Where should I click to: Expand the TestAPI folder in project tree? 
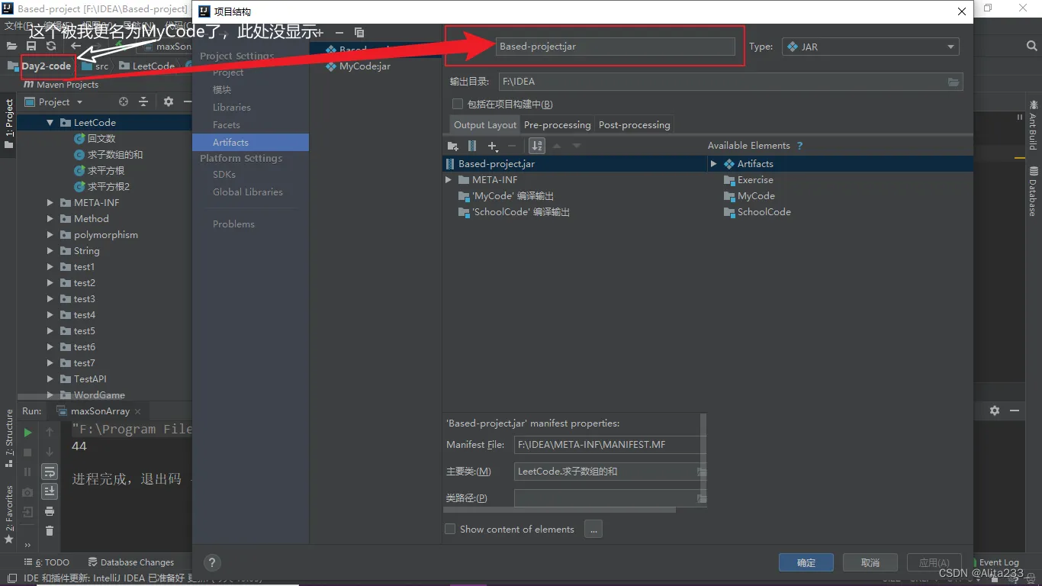tap(50, 379)
